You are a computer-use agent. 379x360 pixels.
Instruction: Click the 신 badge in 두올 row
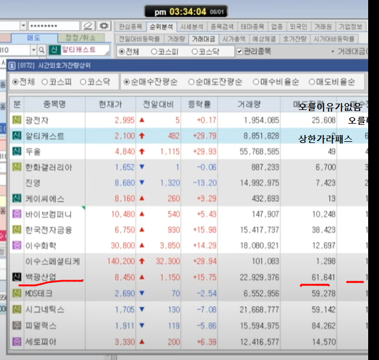coord(17,152)
